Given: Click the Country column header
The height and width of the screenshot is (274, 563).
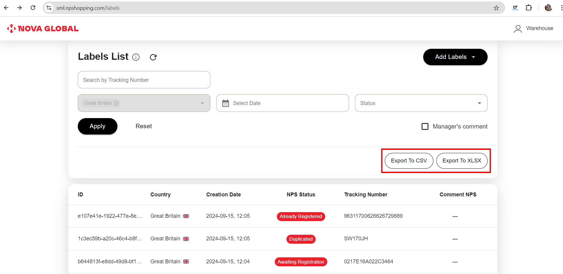Looking at the screenshot, I should [x=160, y=195].
